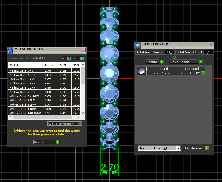Image resolution: width=222 pixels, height=182 pixels.
Task: Click the 1.55tw weight cell
Action: click(194, 73)
